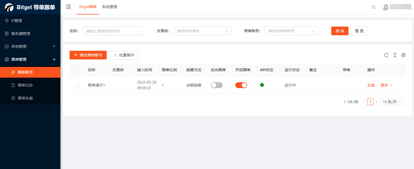The width and height of the screenshot is (414, 169).
Task: Click the 运行状态 column header
Action: click(292, 70)
